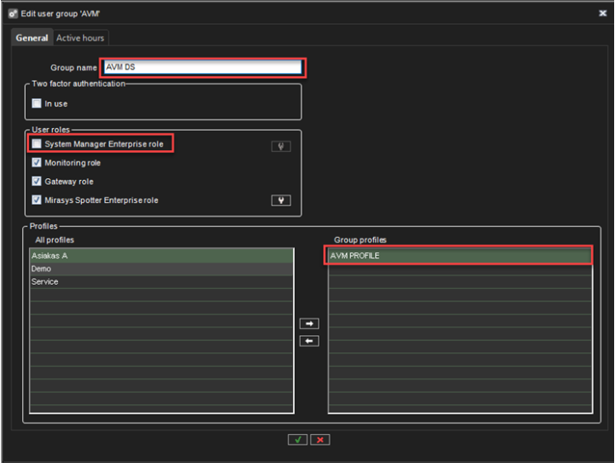Click the right arrow to add profile
The width and height of the screenshot is (615, 463).
[x=310, y=324]
